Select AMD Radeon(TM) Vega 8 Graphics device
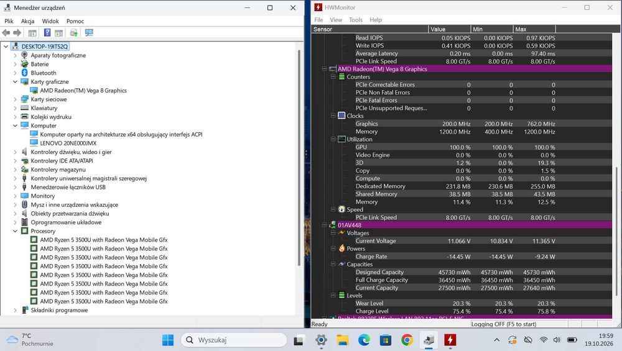Image resolution: width=622 pixels, height=351 pixels. (x=83, y=91)
